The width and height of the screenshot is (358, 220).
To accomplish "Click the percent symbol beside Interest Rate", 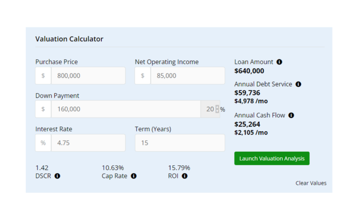I will (43, 143).
